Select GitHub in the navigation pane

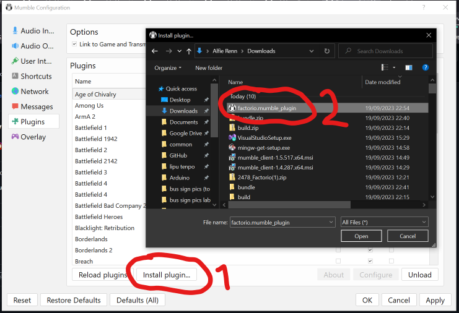point(178,155)
